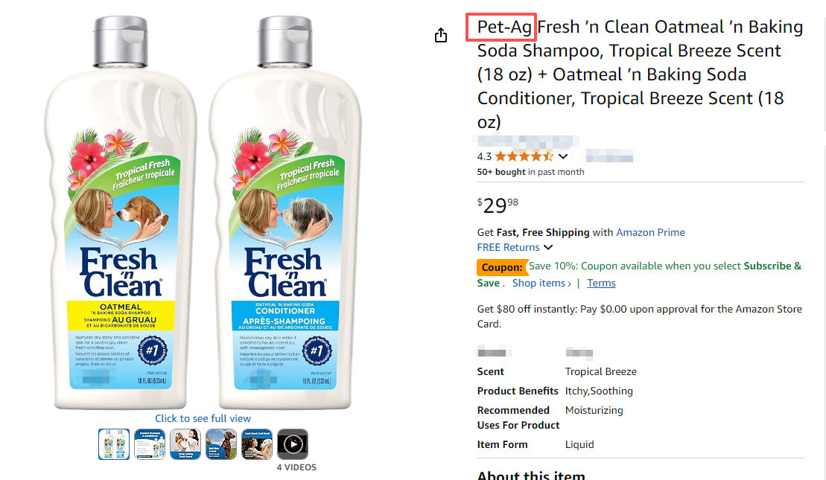The height and width of the screenshot is (480, 826).
Task: Click the 'Click to see full view' text
Action: click(x=203, y=418)
